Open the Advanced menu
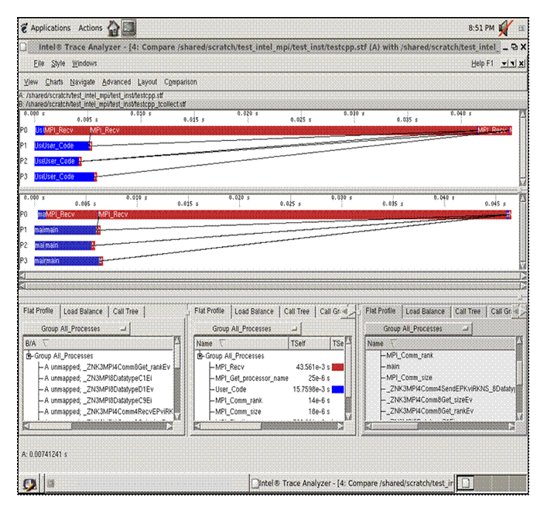The width and height of the screenshot is (544, 507). tap(116, 82)
